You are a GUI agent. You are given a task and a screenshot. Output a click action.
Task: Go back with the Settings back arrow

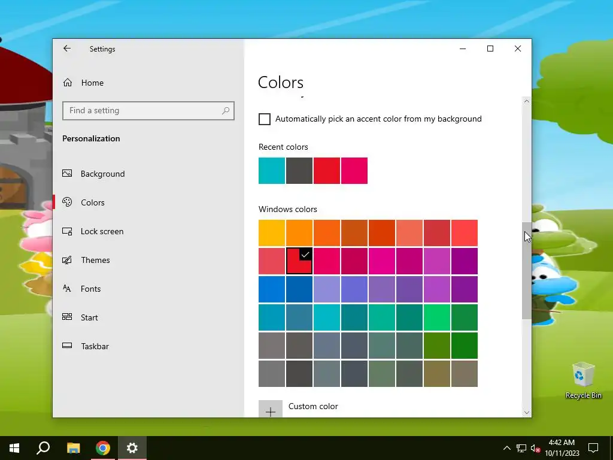tap(67, 49)
